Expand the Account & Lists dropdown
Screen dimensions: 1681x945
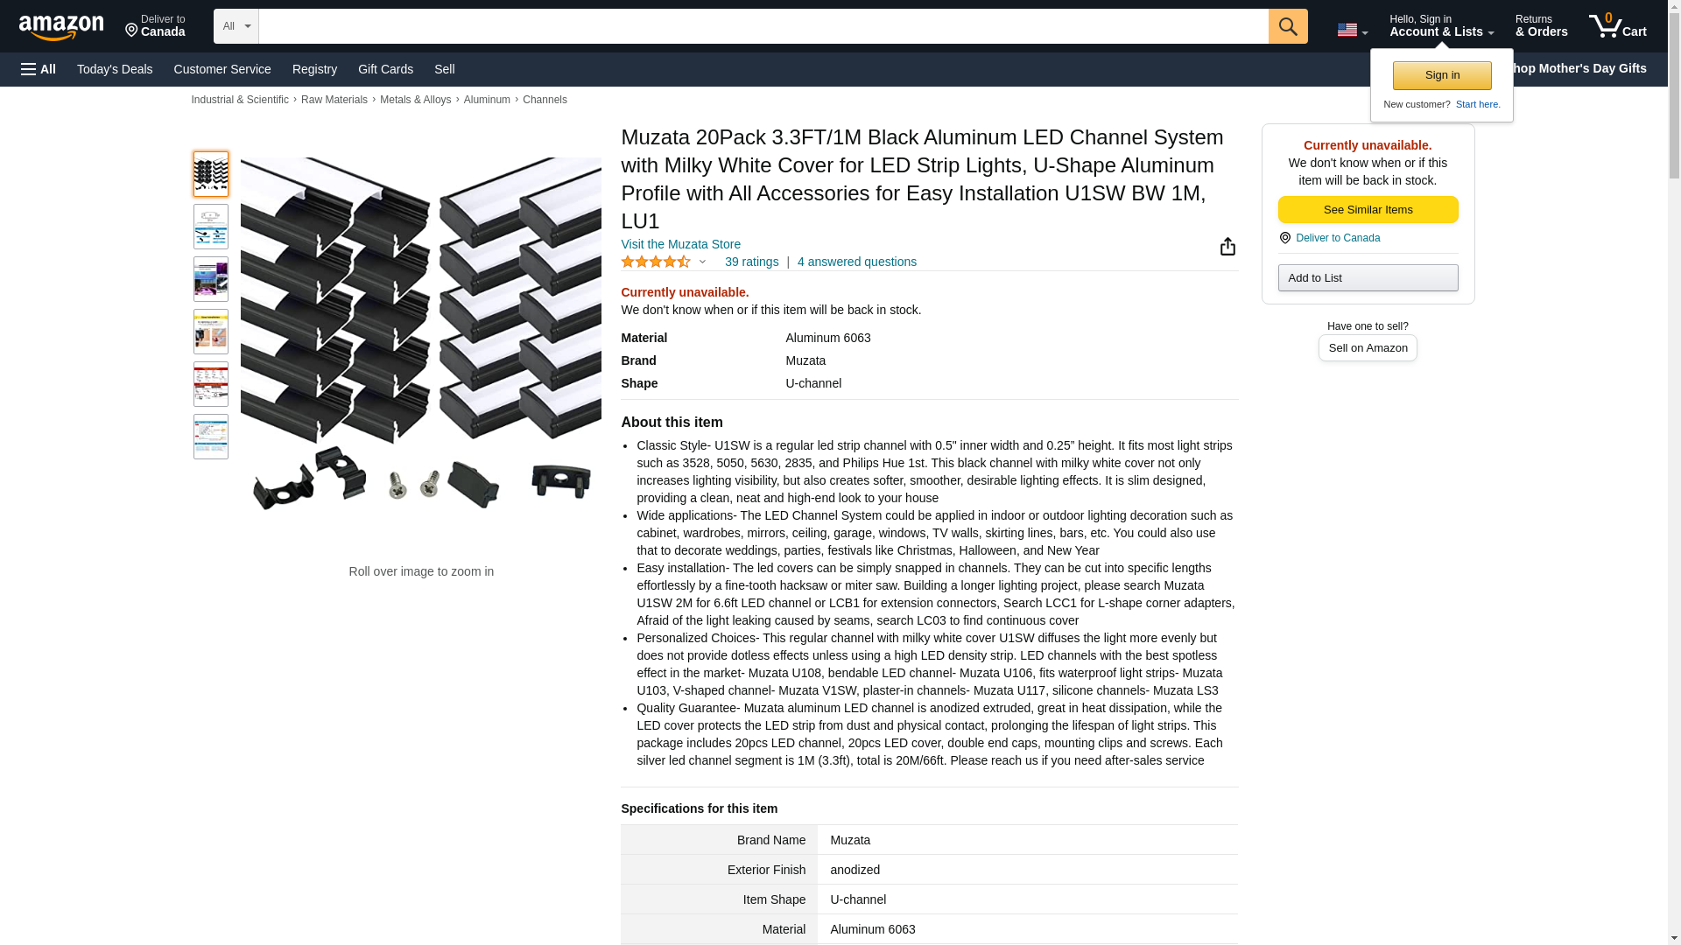1440,26
